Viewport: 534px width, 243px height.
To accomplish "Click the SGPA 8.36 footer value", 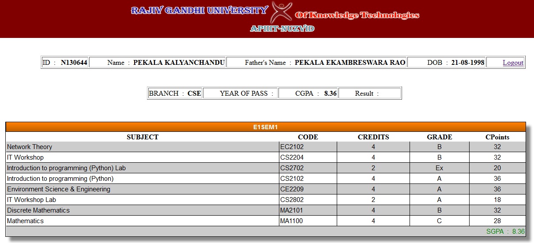I will (505, 232).
